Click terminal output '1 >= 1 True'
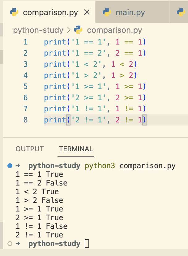The height and width of the screenshot is (256, 188). (x=39, y=209)
